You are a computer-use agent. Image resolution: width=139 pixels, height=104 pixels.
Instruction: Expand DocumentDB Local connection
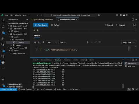pos(8,26)
